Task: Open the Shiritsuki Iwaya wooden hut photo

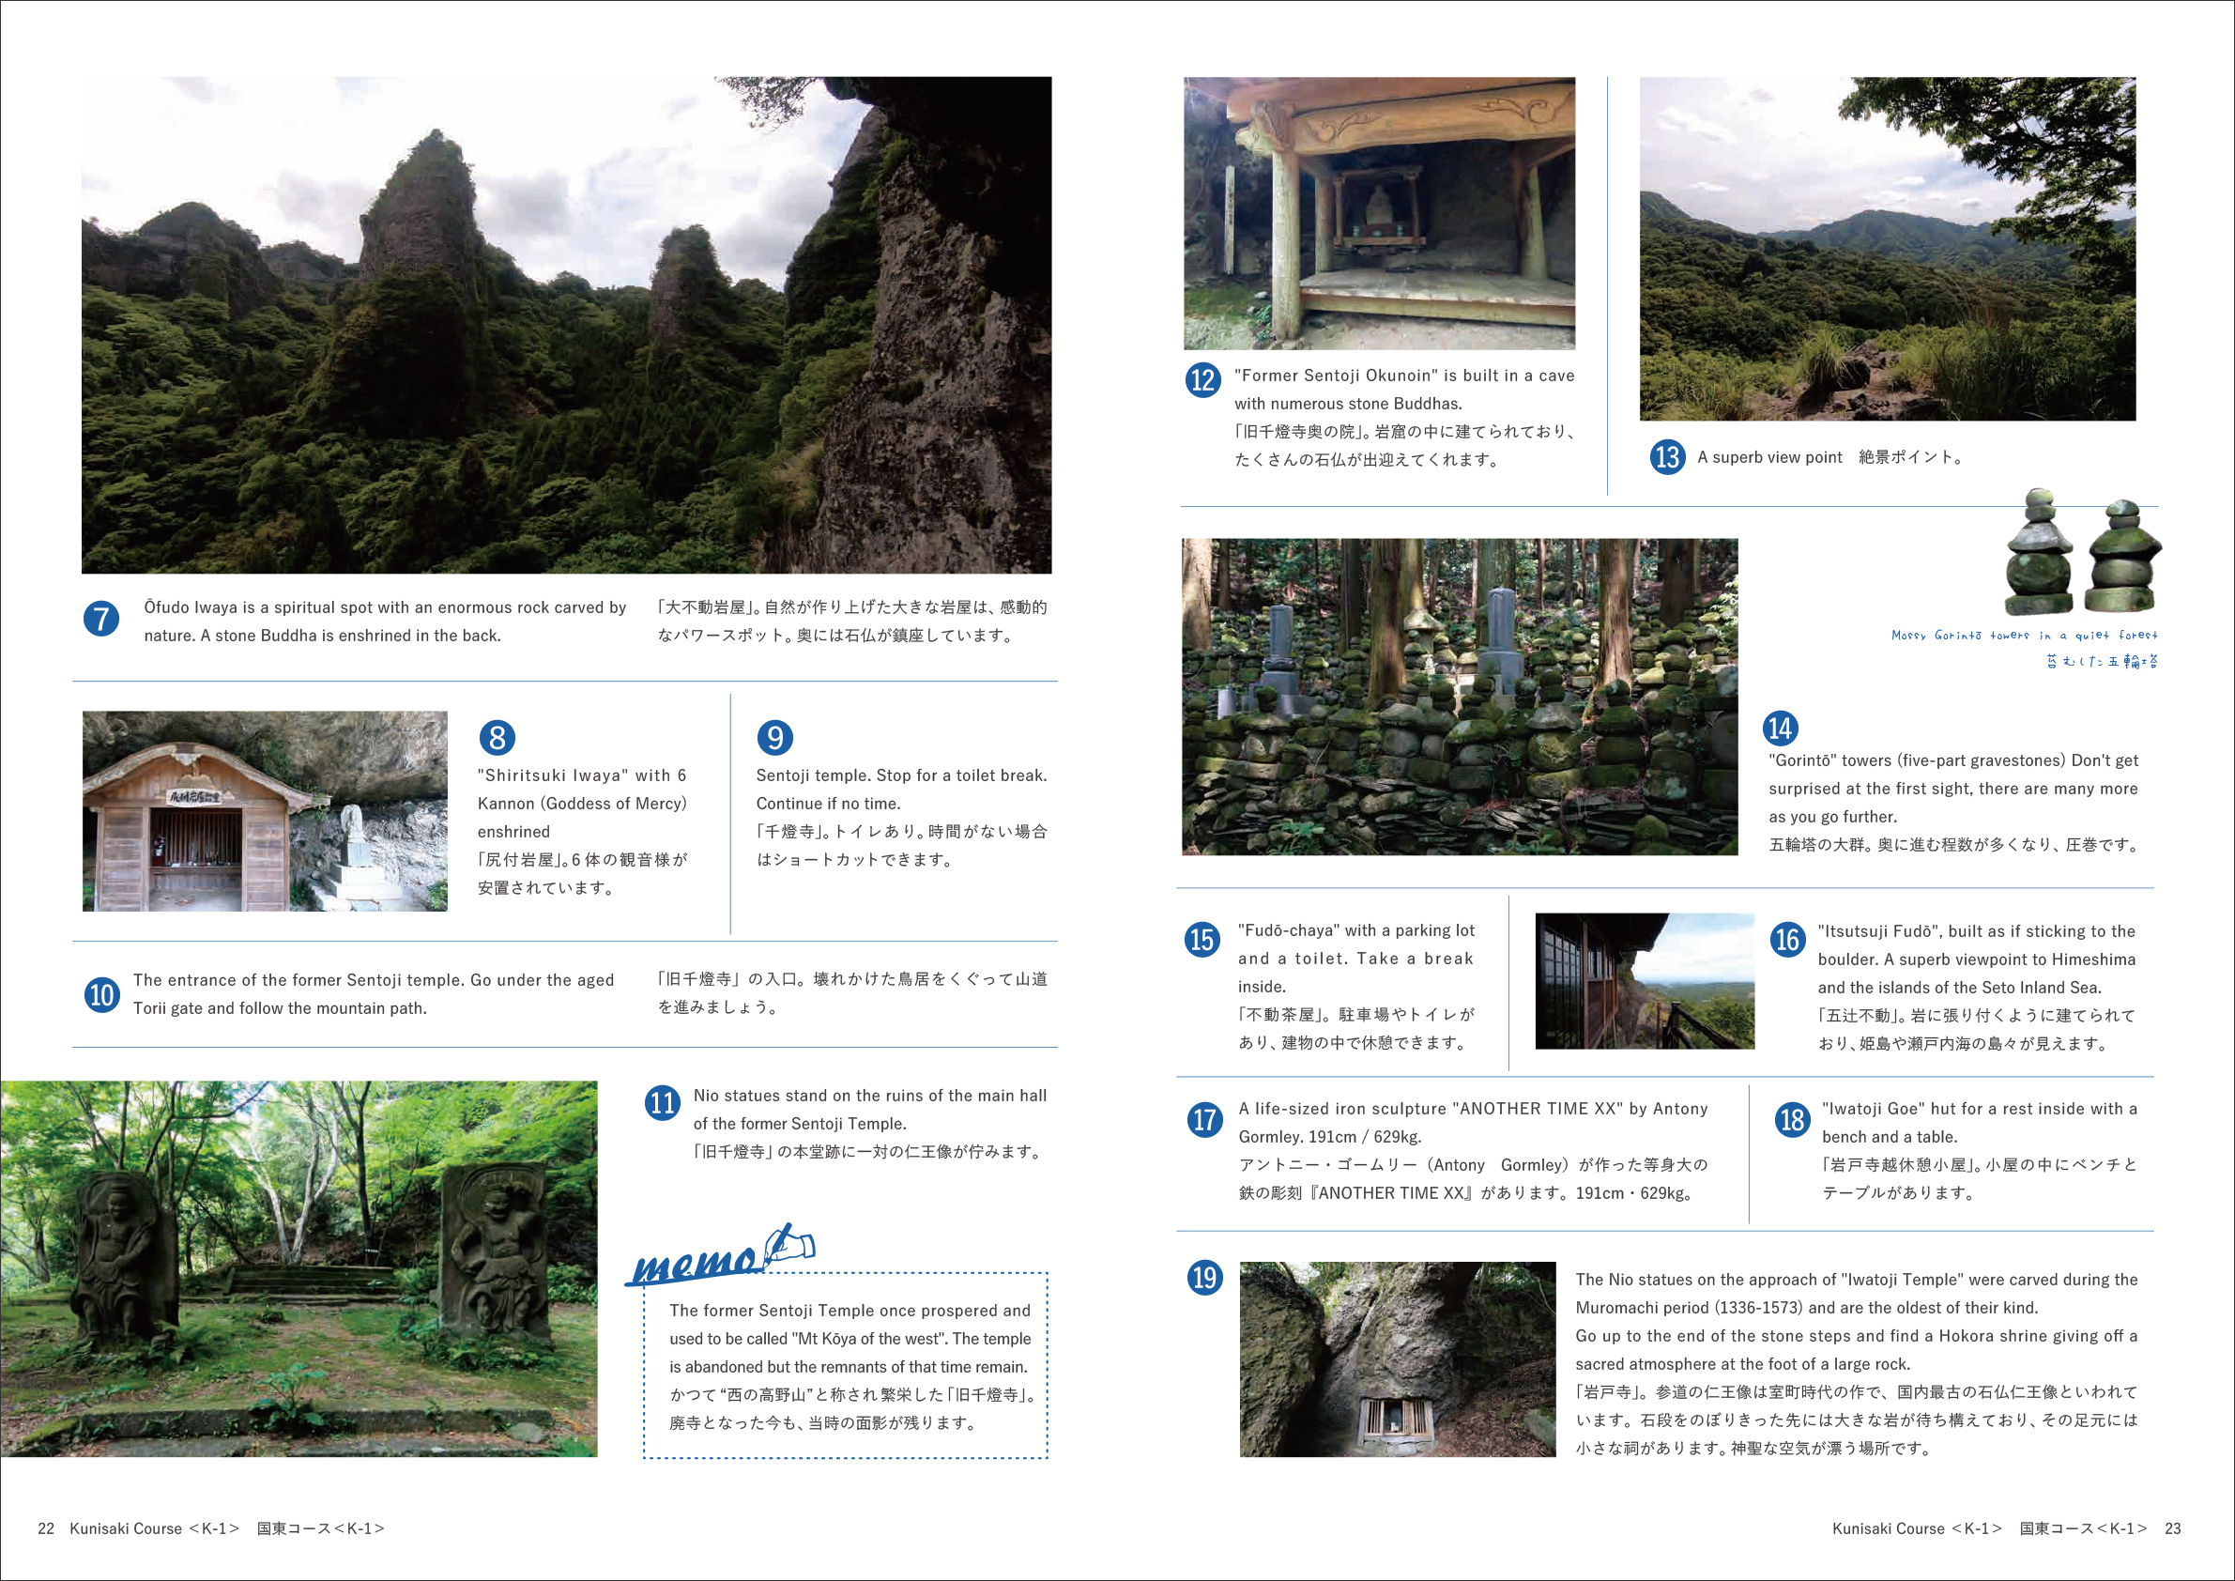Action: click(265, 811)
